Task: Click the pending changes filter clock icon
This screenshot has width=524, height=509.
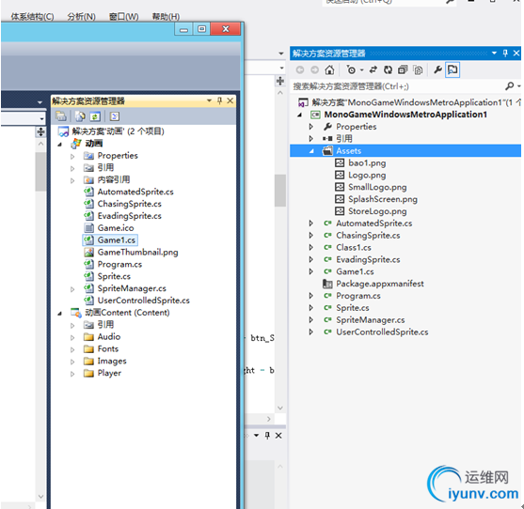Action: tap(351, 70)
